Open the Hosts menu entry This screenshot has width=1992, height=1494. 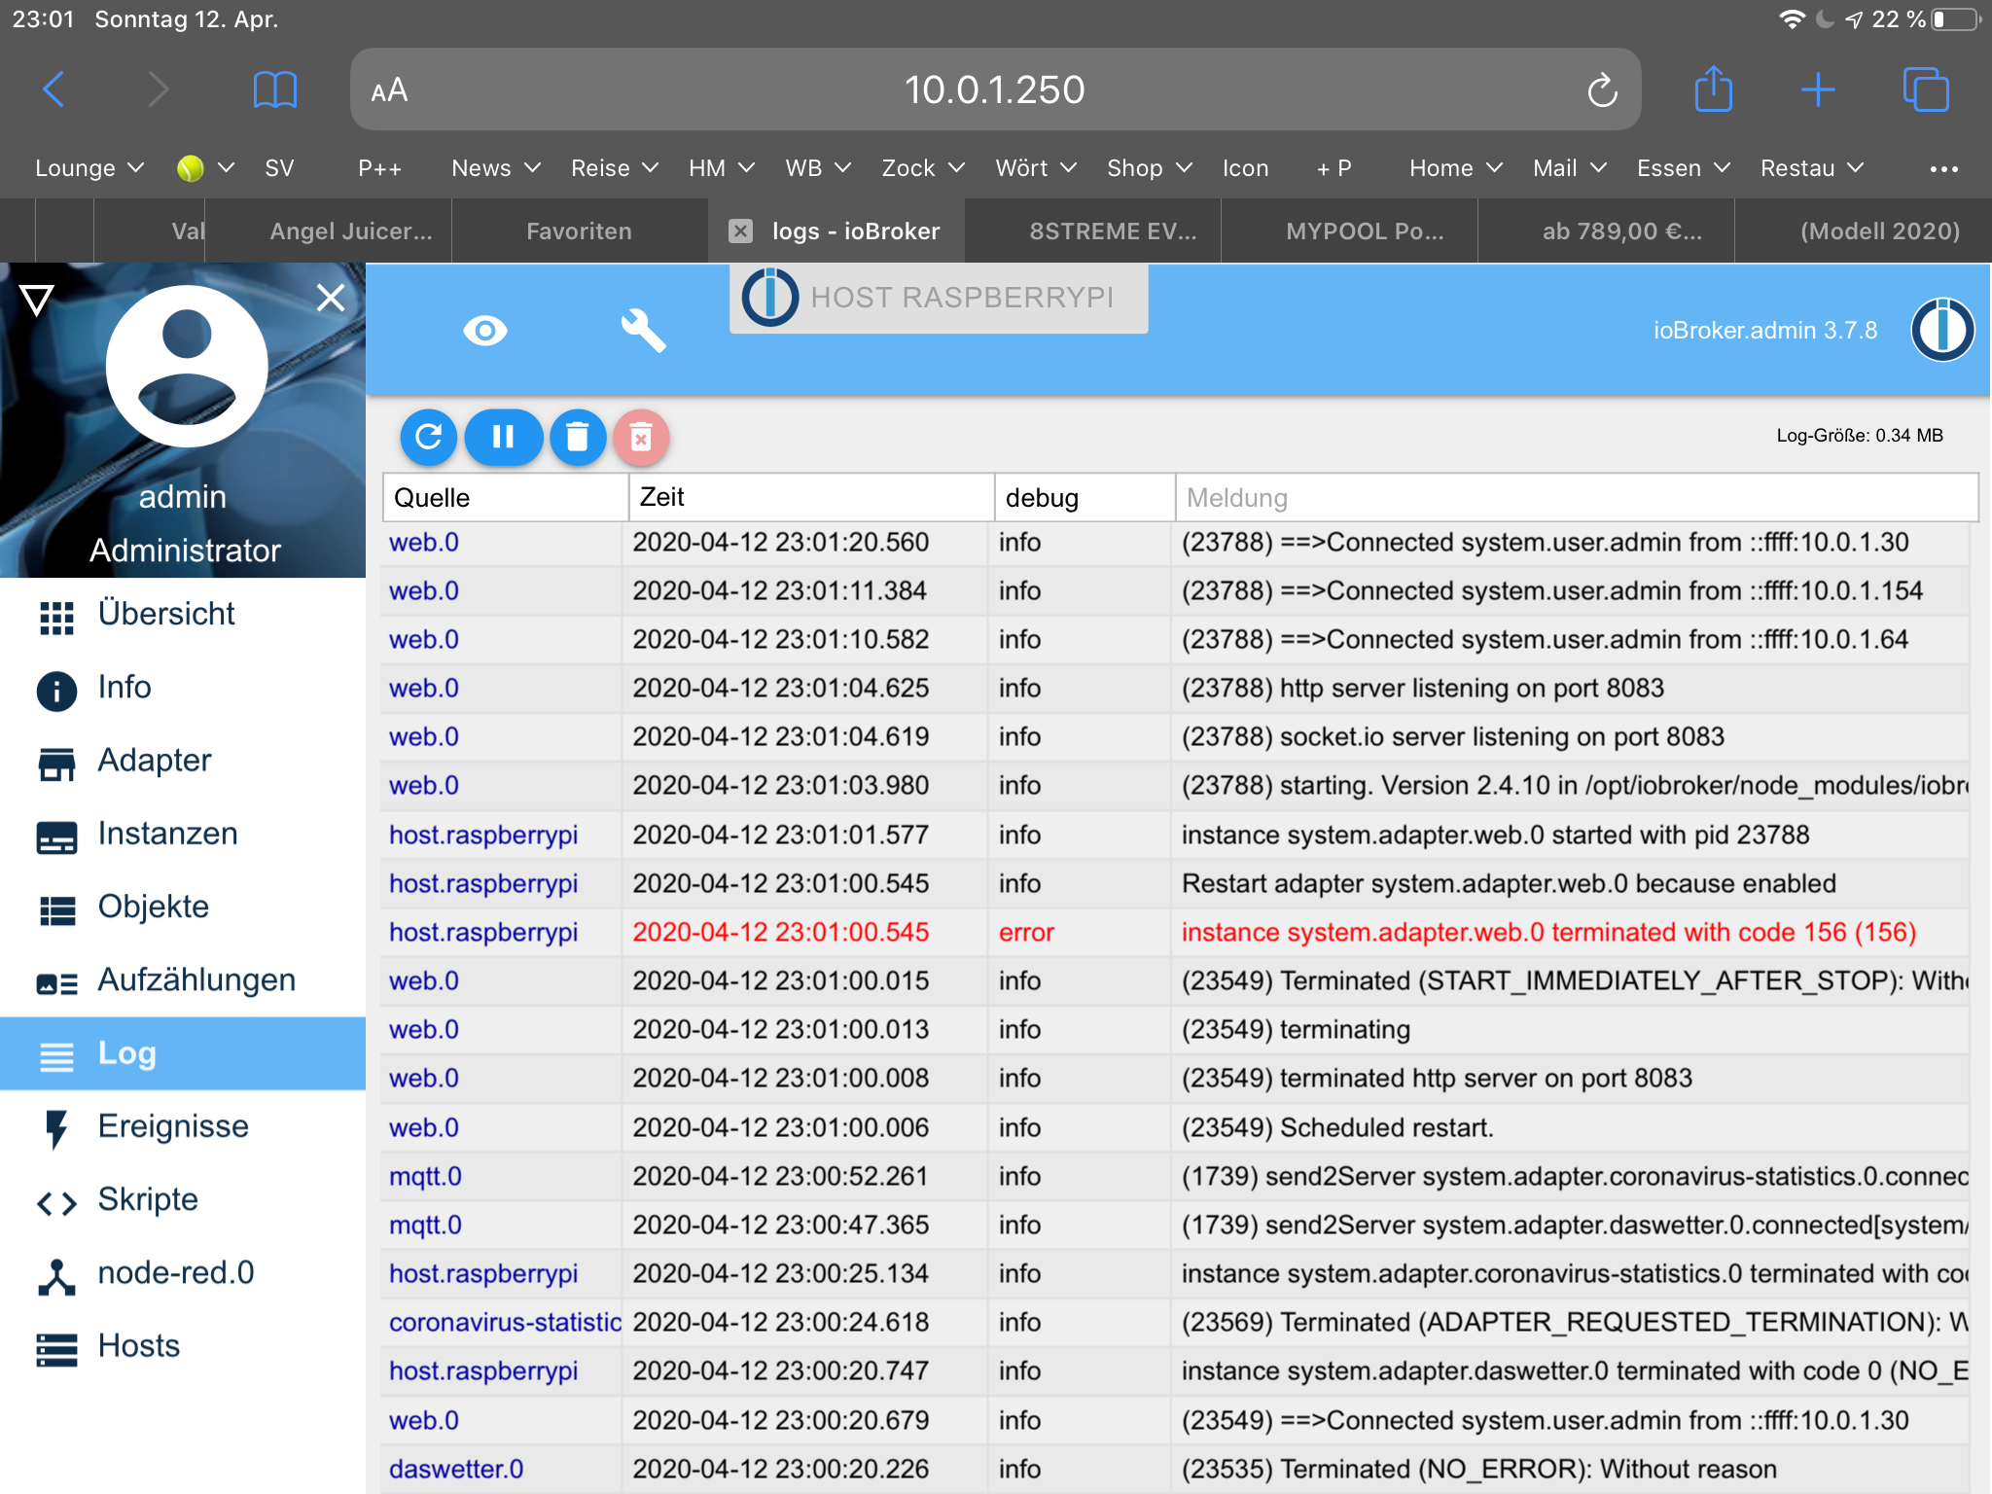point(138,1346)
